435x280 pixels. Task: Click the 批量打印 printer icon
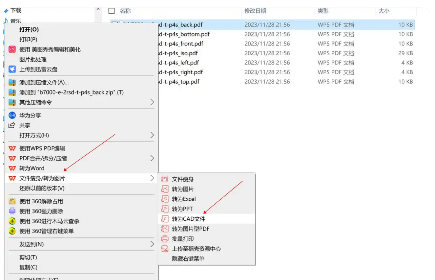(165, 239)
